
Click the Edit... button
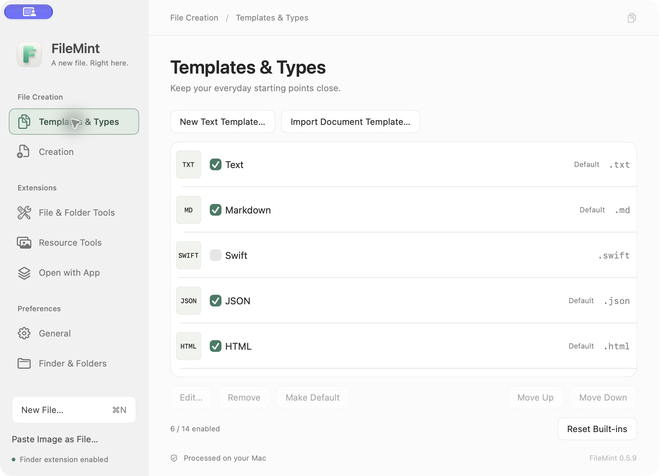(x=191, y=397)
